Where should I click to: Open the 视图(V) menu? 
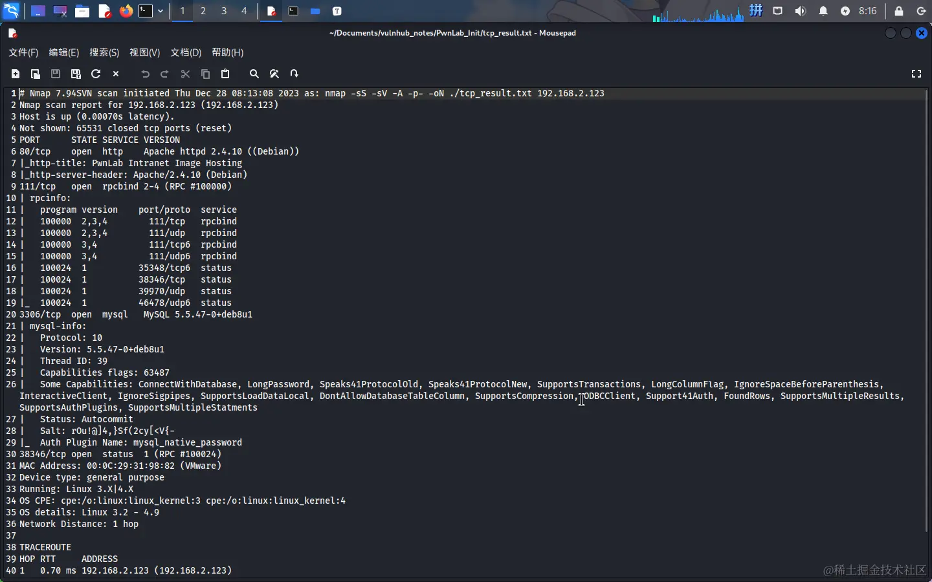pos(144,52)
